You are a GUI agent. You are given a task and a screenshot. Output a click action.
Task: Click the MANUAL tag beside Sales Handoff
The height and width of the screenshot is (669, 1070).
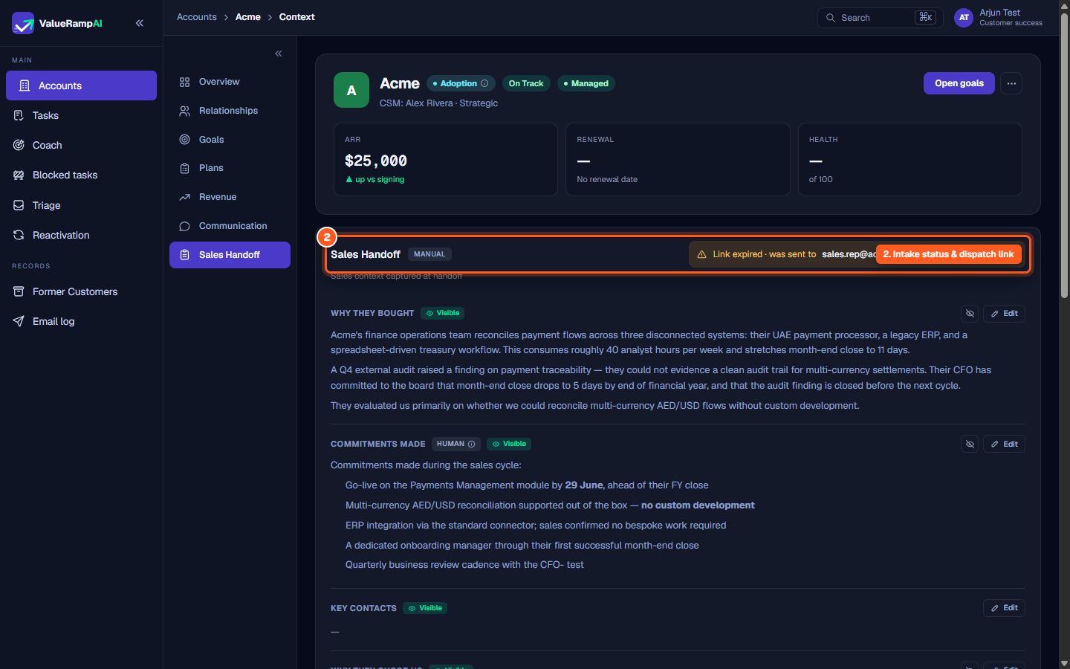point(429,254)
